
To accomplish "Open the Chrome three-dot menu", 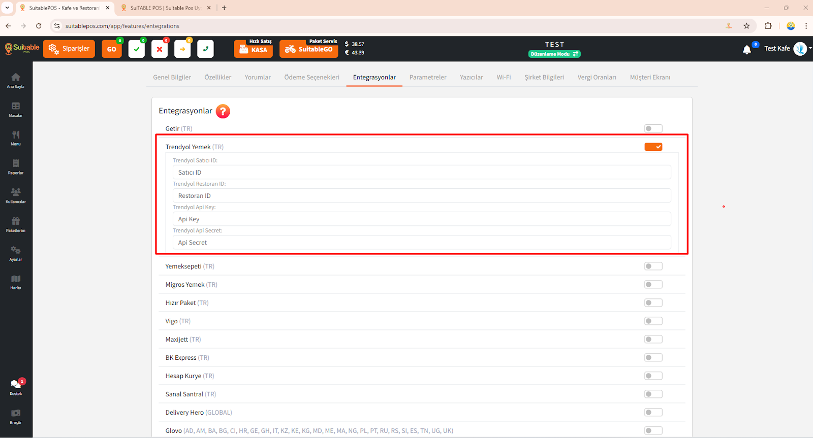I will [x=806, y=26].
